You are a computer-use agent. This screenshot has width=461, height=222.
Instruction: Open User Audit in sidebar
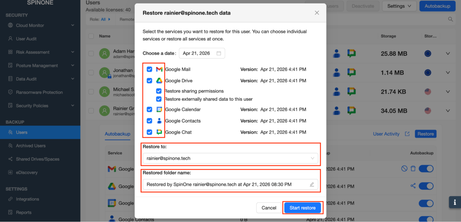pos(40,39)
